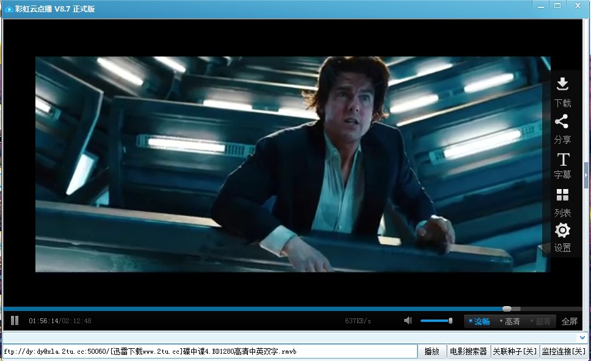The image size is (591, 361).
Task: Click the volume slider handle
Action: click(x=451, y=321)
